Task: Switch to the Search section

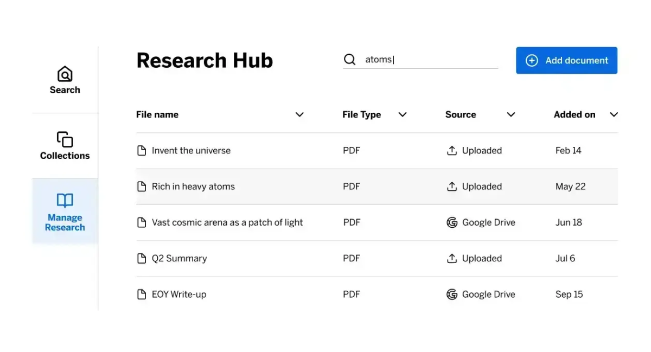Action: tap(65, 81)
